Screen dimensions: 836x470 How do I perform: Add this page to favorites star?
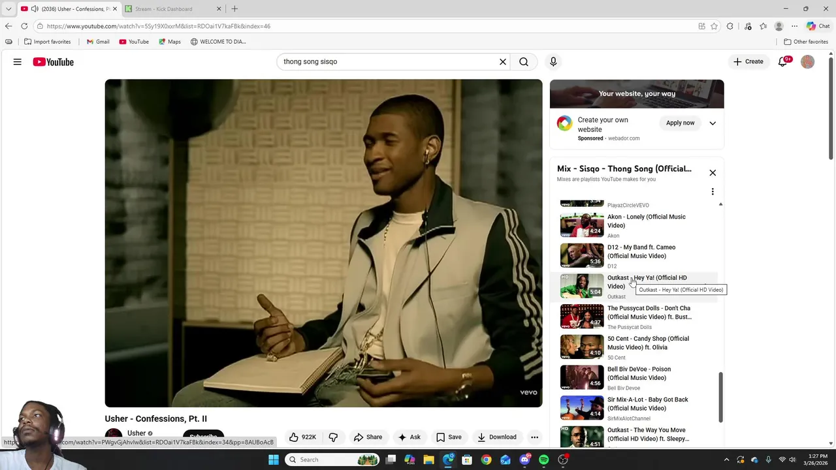(x=714, y=26)
